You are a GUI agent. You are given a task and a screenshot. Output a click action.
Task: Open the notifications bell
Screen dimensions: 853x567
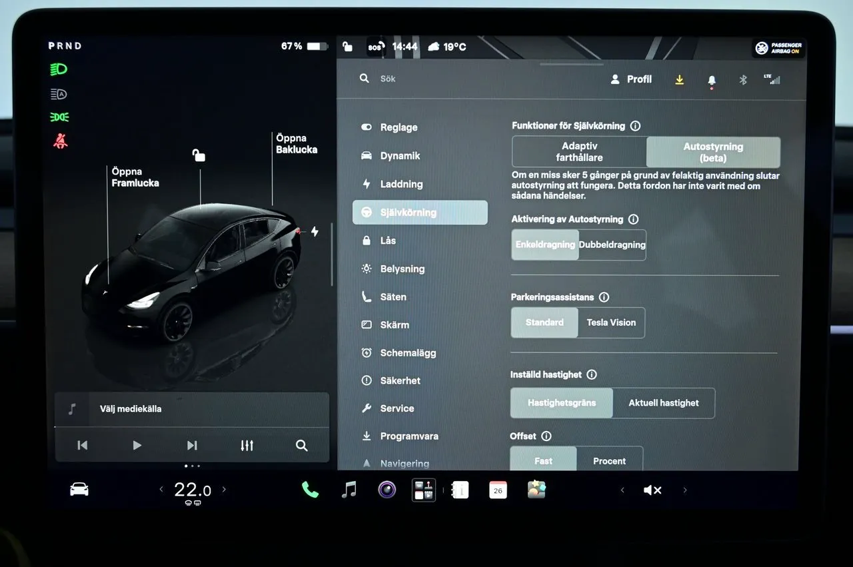pyautogui.click(x=712, y=80)
